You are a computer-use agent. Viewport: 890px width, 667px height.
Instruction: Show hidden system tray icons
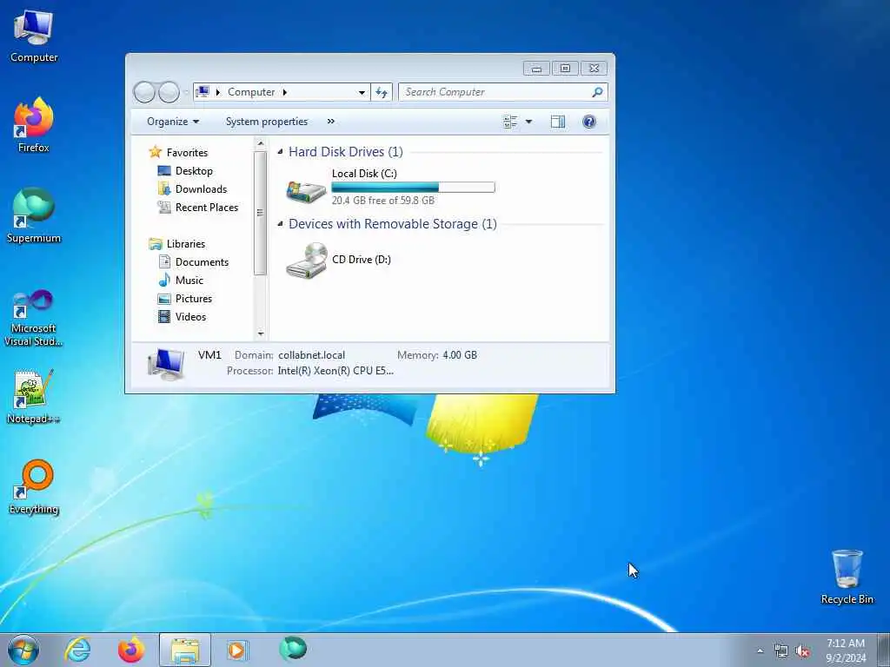[760, 651]
